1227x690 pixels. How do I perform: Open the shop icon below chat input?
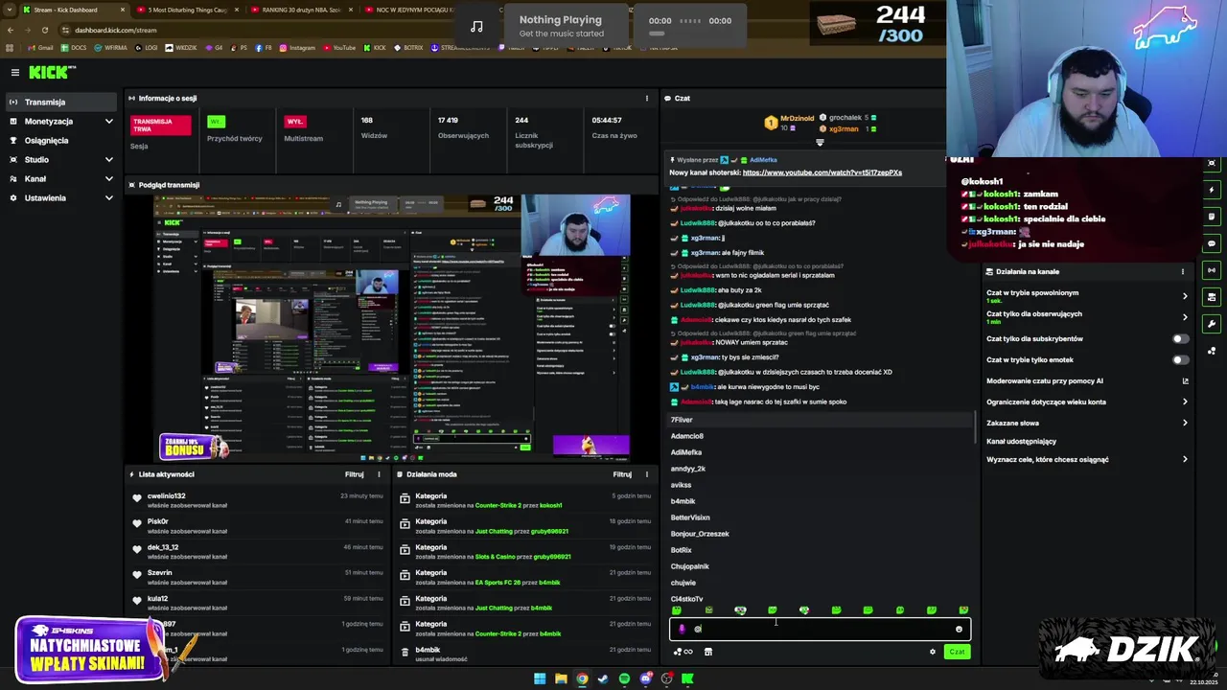(707, 652)
